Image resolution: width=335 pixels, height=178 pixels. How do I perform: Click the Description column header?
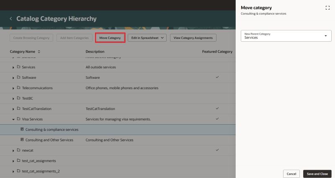[x=95, y=52]
